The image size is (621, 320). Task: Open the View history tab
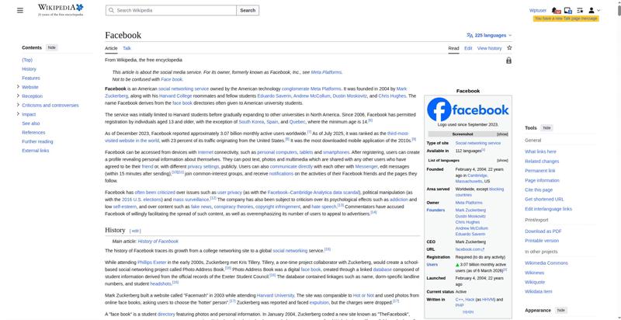[x=489, y=48]
